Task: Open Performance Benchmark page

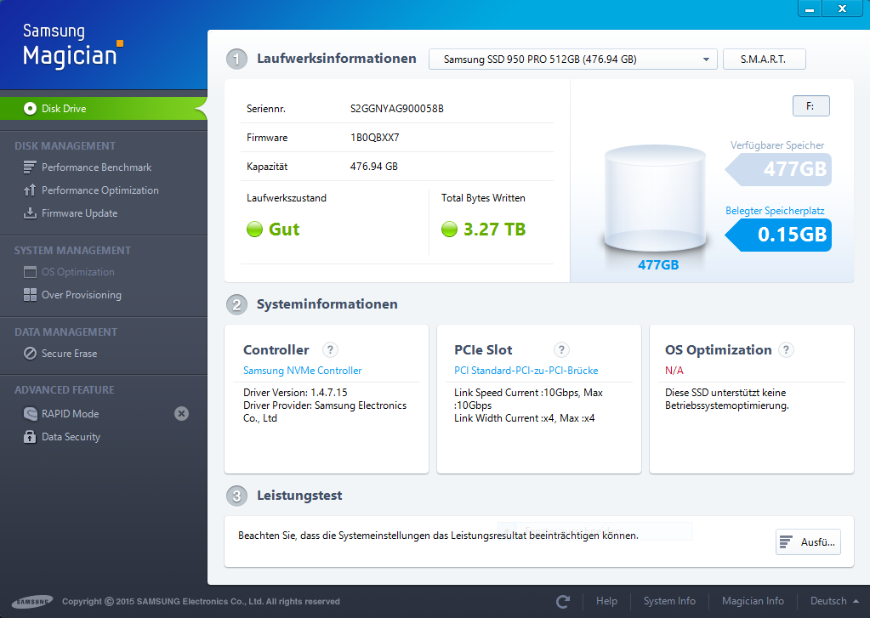Action: point(97,167)
